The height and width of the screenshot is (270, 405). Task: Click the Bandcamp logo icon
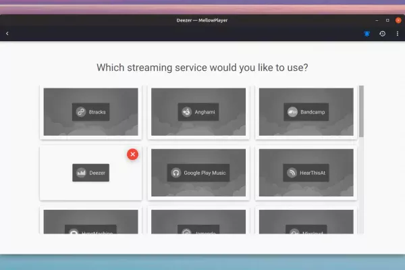[292, 112]
